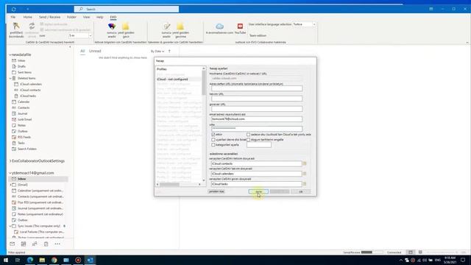The image size is (471, 265).
Task: Switch to Mail view in navigation bar
Action: pos(13,244)
